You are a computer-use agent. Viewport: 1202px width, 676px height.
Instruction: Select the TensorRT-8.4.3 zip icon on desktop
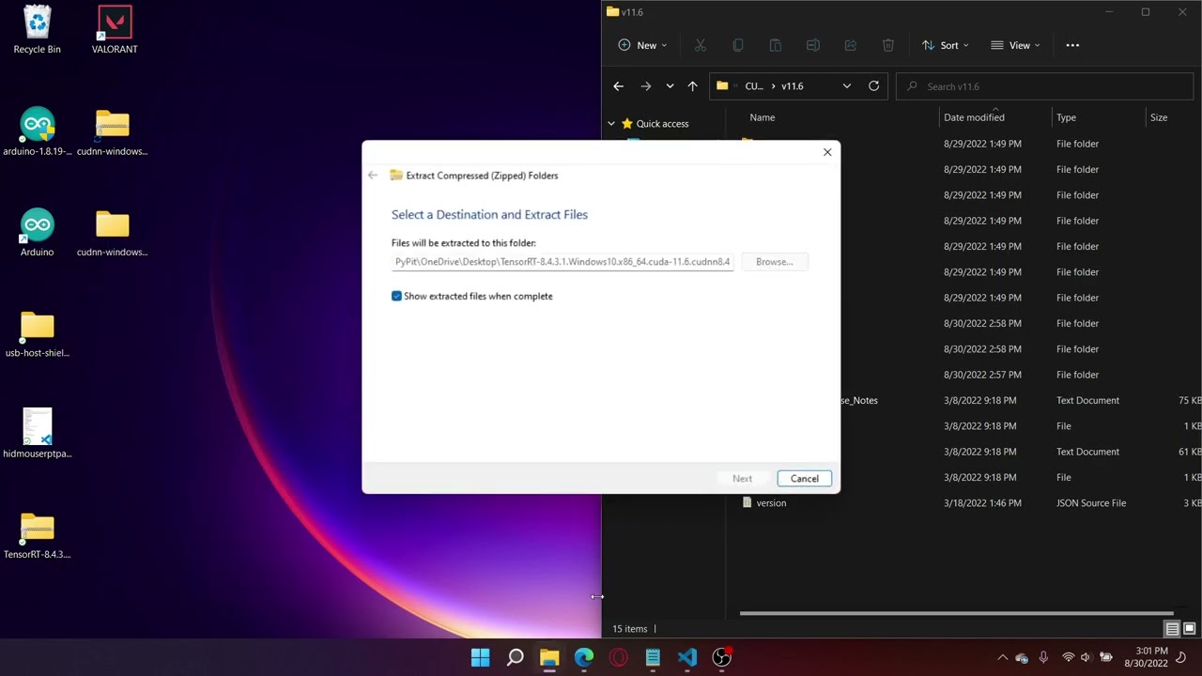point(37,535)
